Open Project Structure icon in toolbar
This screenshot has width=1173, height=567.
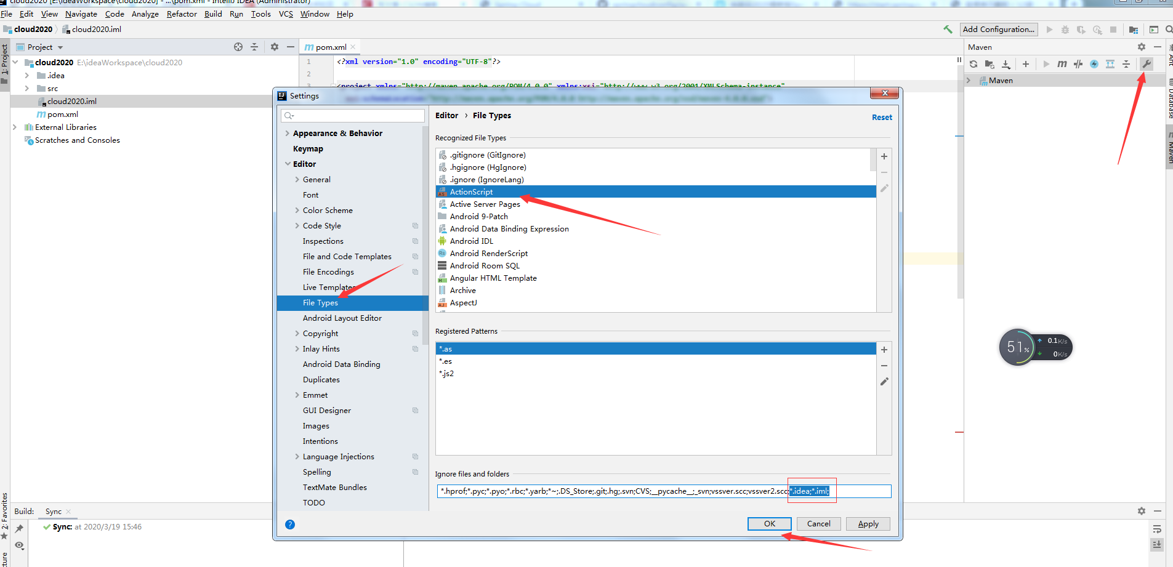1134,30
